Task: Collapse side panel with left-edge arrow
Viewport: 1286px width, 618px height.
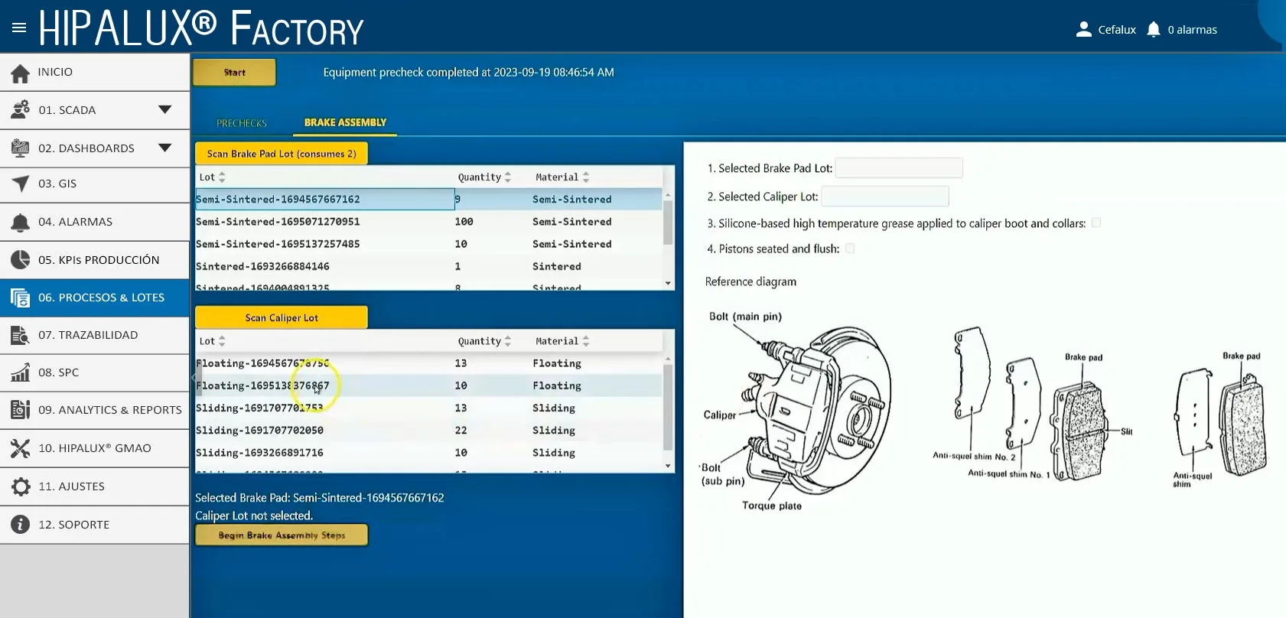Action: [193, 376]
